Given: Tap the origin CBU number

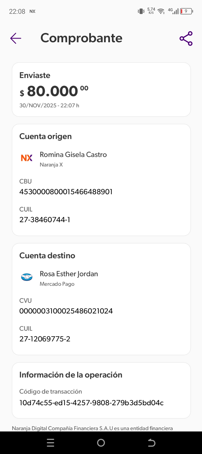Looking at the screenshot, I should pos(66,192).
